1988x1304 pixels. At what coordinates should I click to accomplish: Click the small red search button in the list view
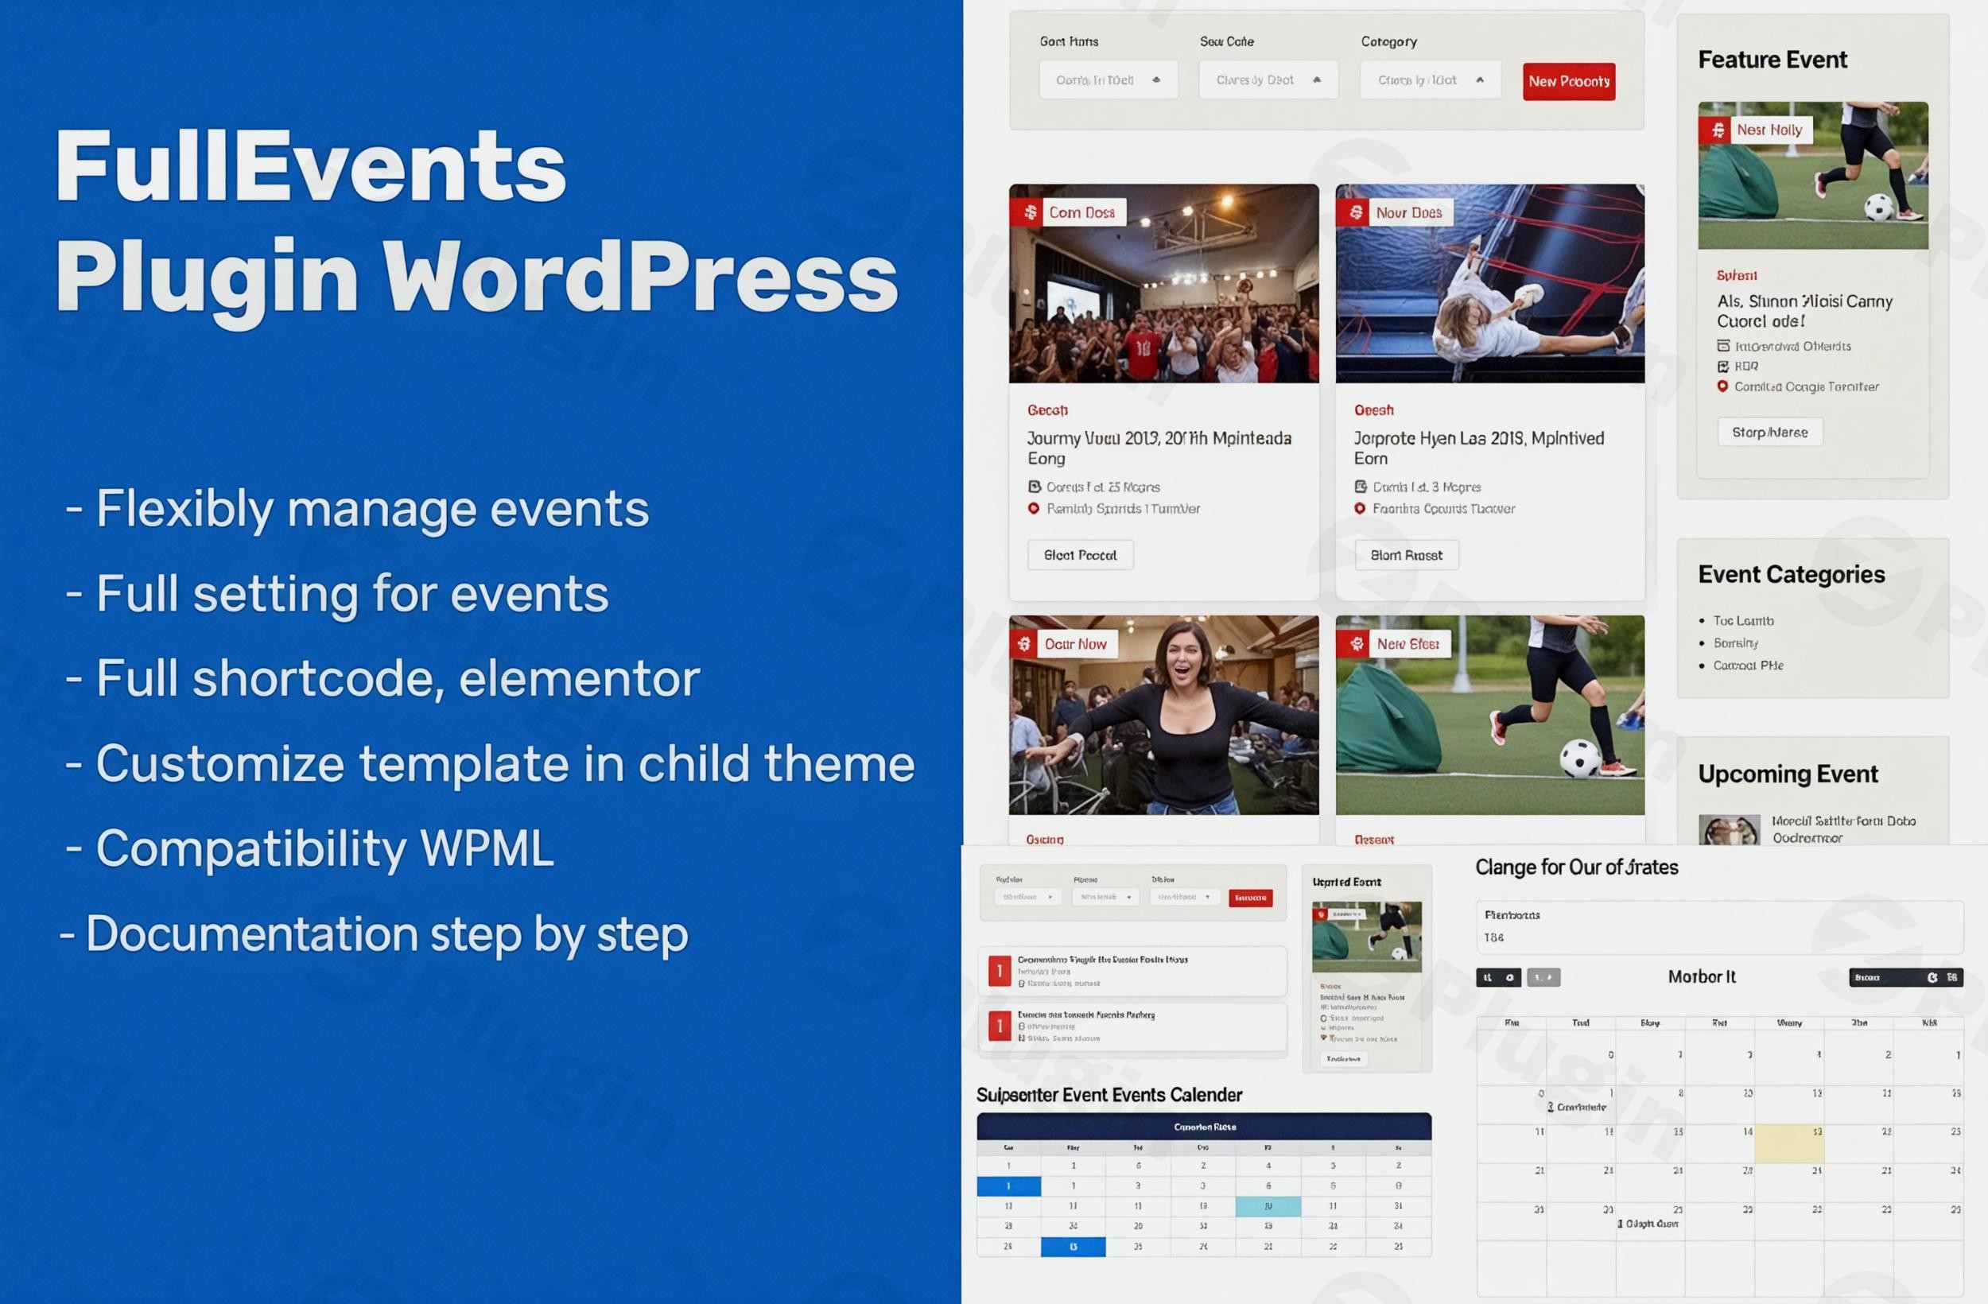[1250, 898]
